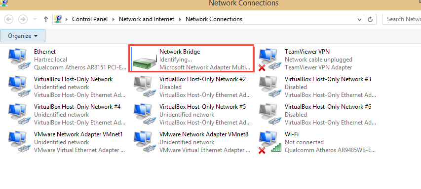Select VMware Network Adapter VMnet8 icon

[x=143, y=142]
